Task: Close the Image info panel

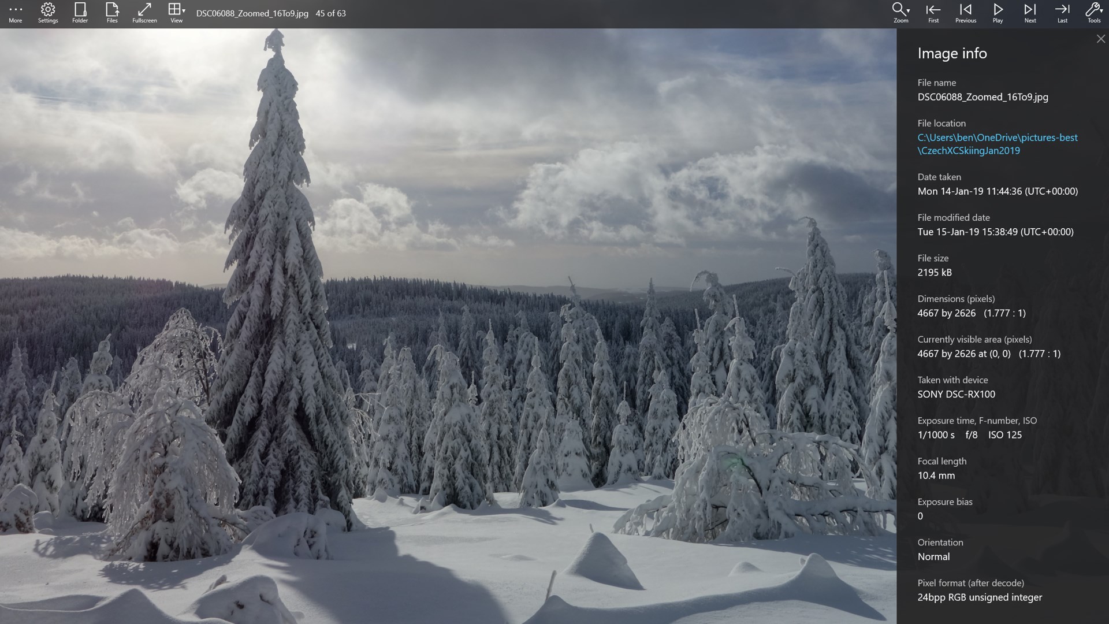Action: (1100, 38)
